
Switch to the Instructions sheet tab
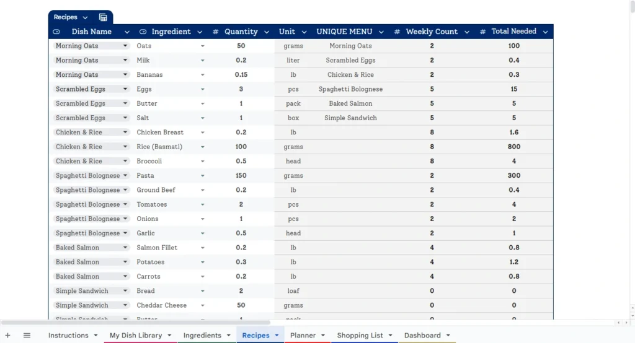click(68, 336)
